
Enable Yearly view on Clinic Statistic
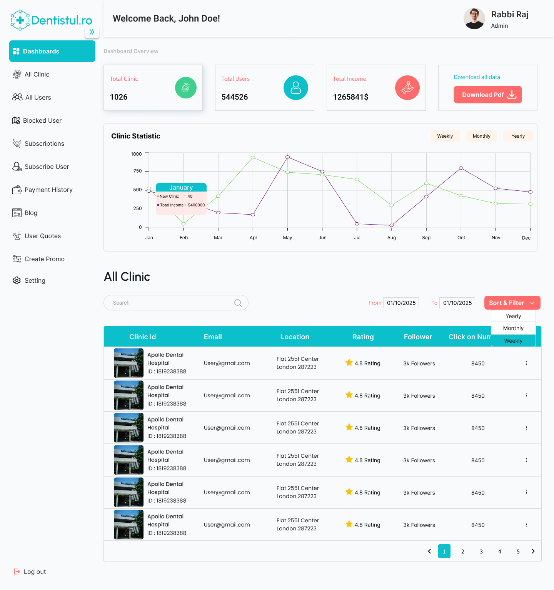[518, 136]
